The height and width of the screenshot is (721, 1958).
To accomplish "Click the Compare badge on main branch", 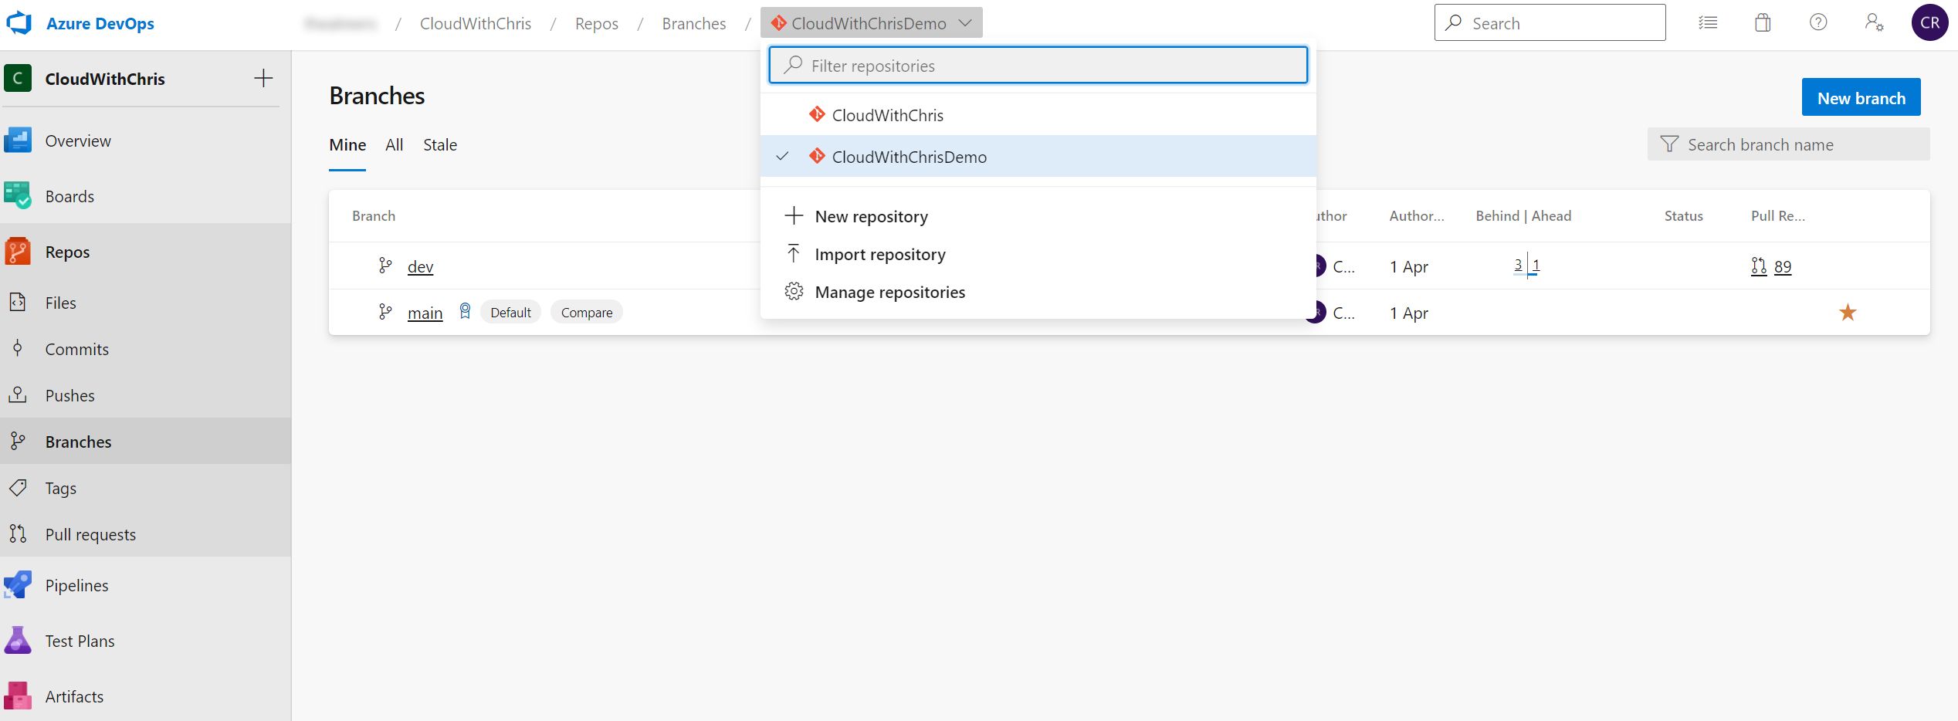I will coord(587,312).
